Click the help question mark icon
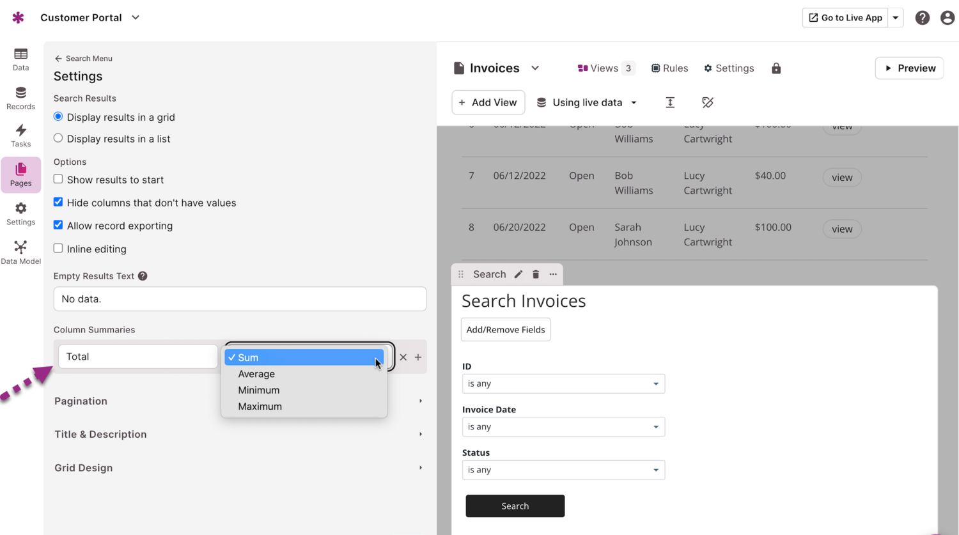Screen dimensions: 959x535 click(x=922, y=18)
